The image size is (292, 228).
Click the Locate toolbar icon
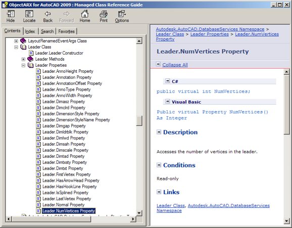(x=29, y=14)
